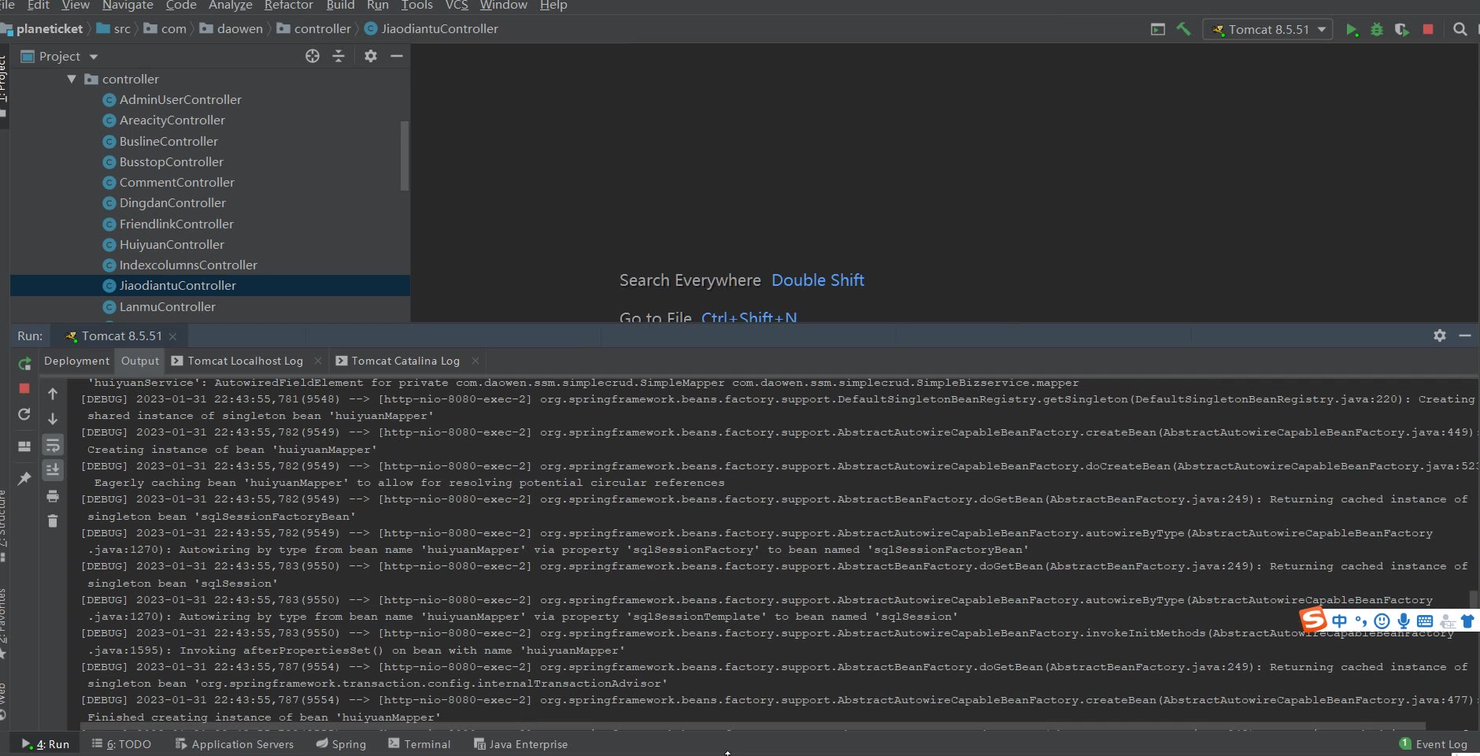This screenshot has width=1480, height=756.
Task: Start Tomcat in debug mode
Action: point(1376,30)
